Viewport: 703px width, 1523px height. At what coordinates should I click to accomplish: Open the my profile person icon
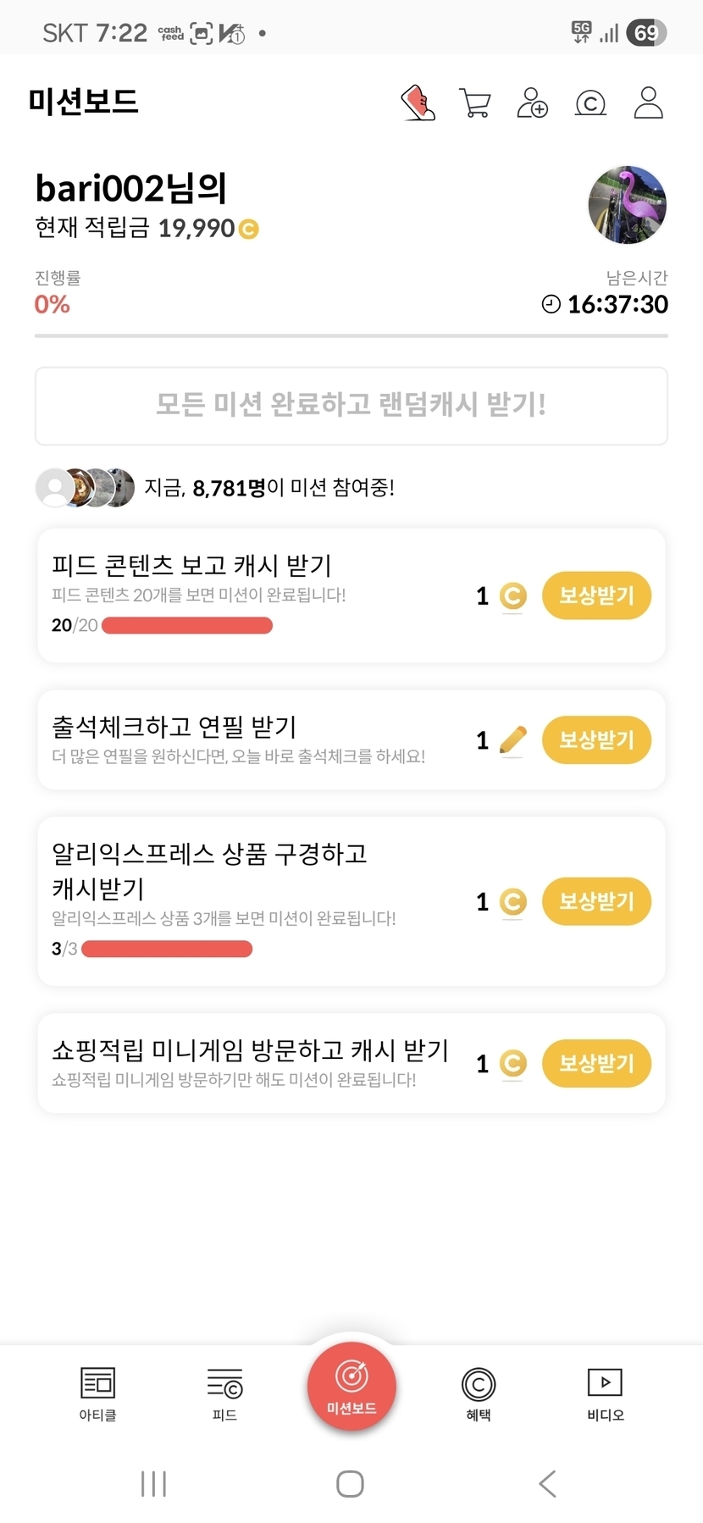coord(649,103)
